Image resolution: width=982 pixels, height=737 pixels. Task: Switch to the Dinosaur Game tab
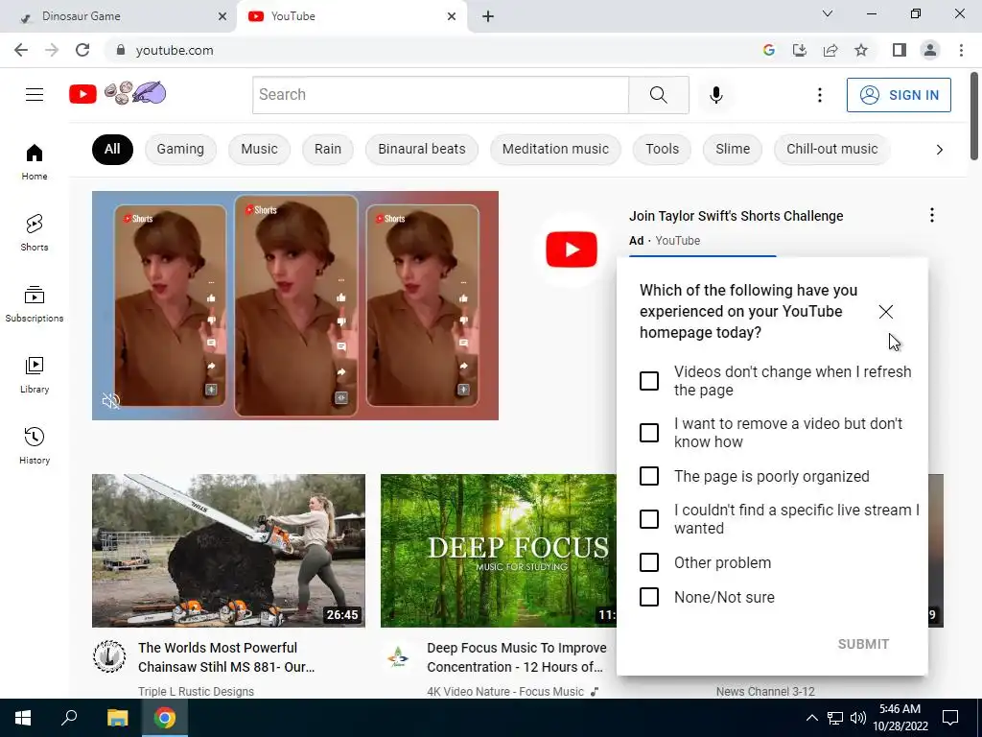pyautogui.click(x=118, y=16)
